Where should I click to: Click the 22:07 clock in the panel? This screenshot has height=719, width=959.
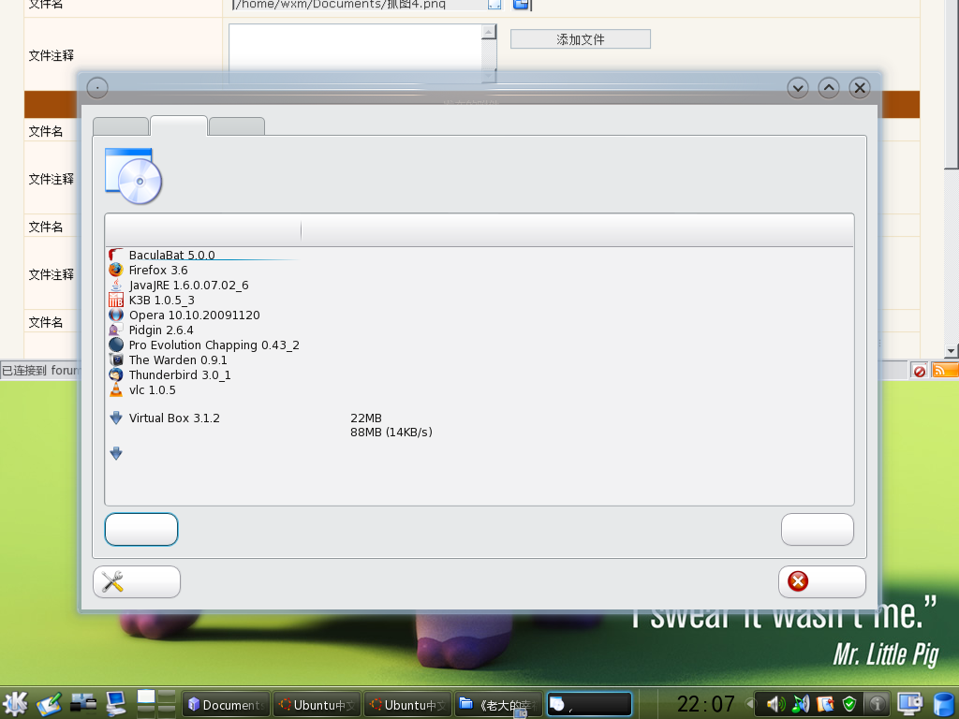click(x=706, y=704)
